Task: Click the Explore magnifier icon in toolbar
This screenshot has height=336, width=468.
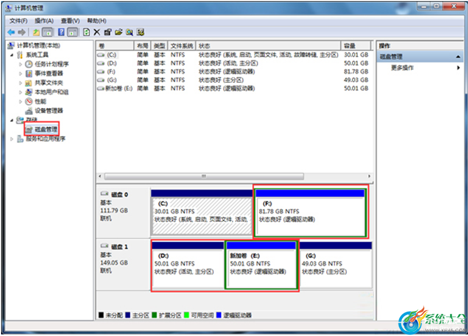Action: pos(130,32)
